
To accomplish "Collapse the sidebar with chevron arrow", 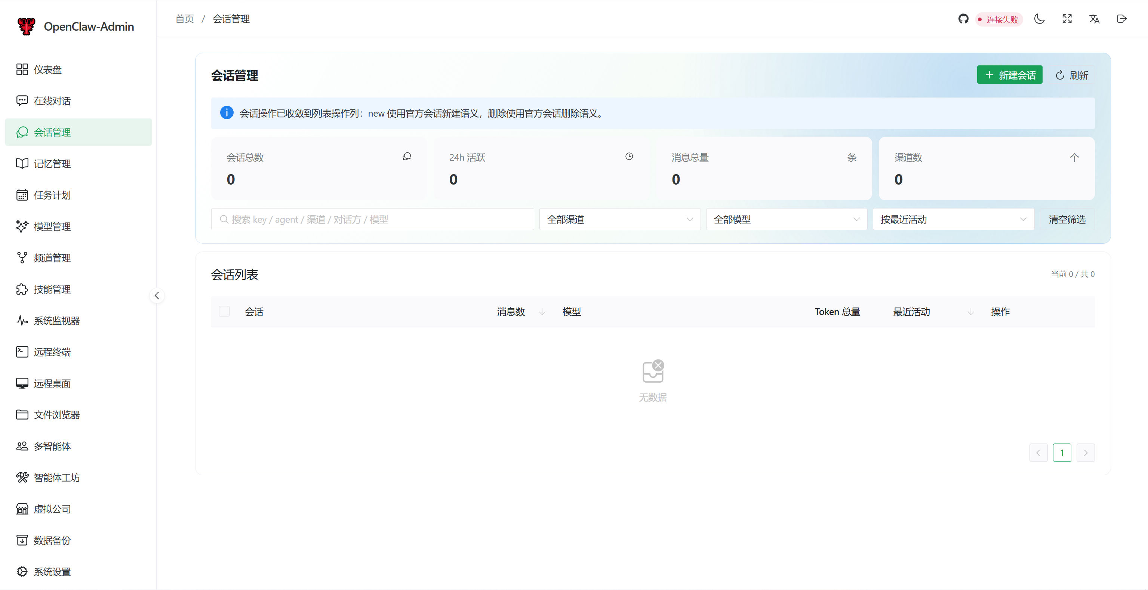I will [157, 296].
